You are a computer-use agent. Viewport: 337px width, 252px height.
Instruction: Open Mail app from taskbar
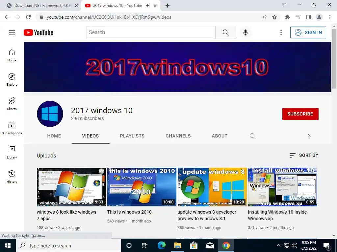tap(210, 245)
